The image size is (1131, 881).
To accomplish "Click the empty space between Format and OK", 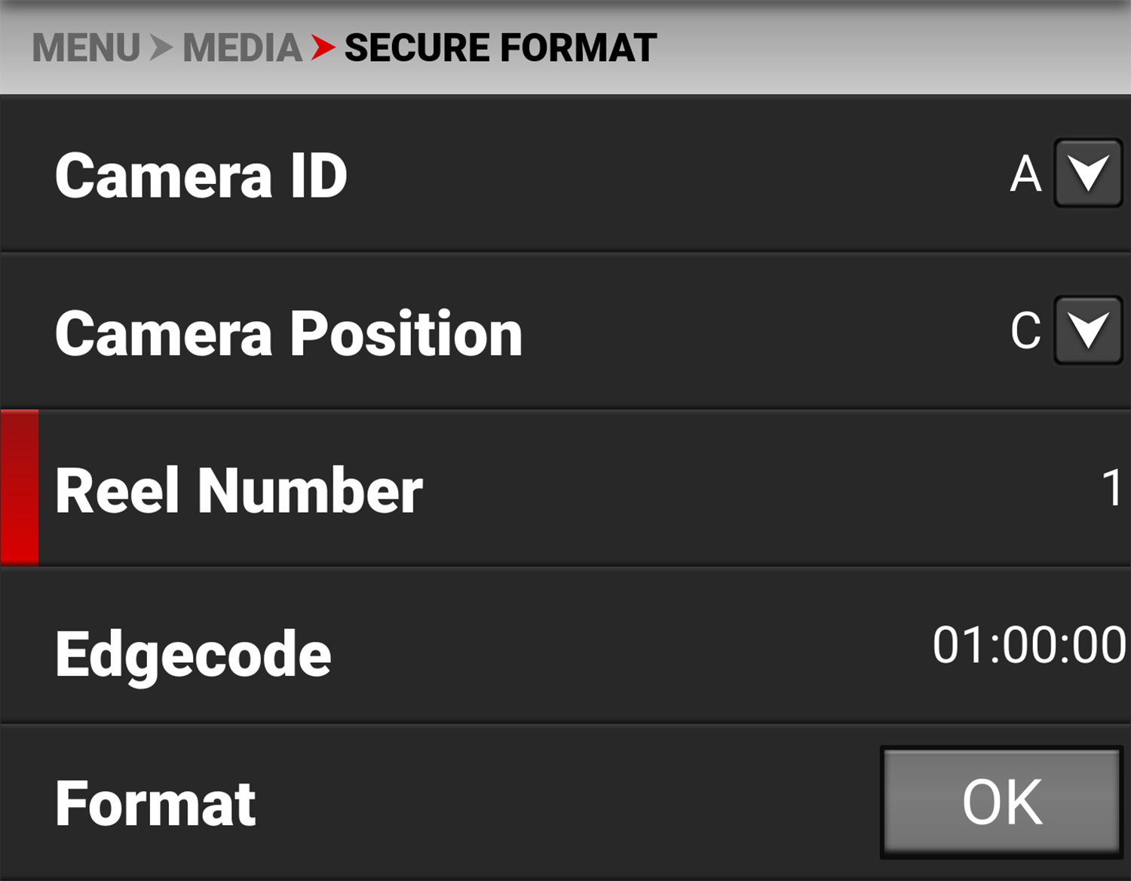I will (x=565, y=804).
